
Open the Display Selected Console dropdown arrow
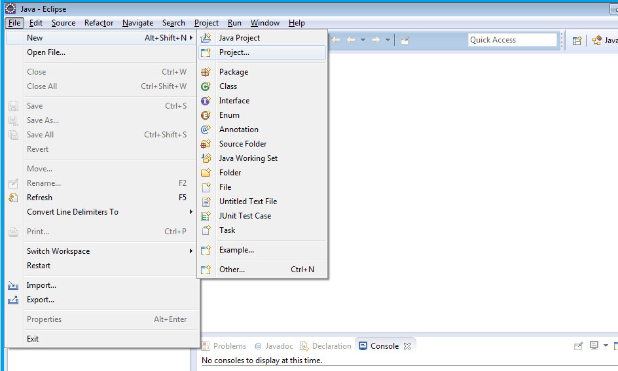[x=606, y=345]
